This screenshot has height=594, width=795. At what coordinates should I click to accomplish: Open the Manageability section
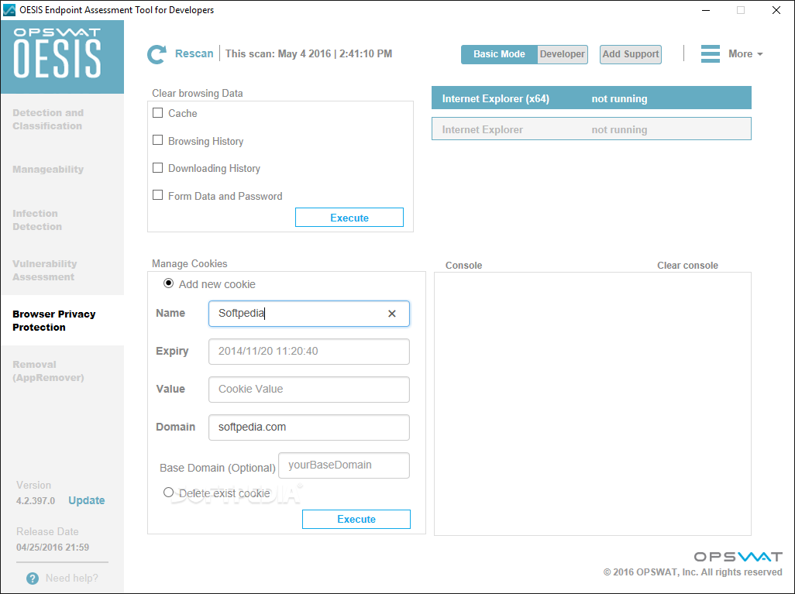48,170
